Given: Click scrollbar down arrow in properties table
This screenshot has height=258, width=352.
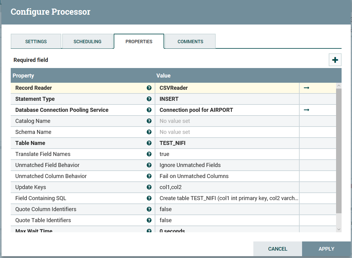Looking at the screenshot, I should [339, 229].
